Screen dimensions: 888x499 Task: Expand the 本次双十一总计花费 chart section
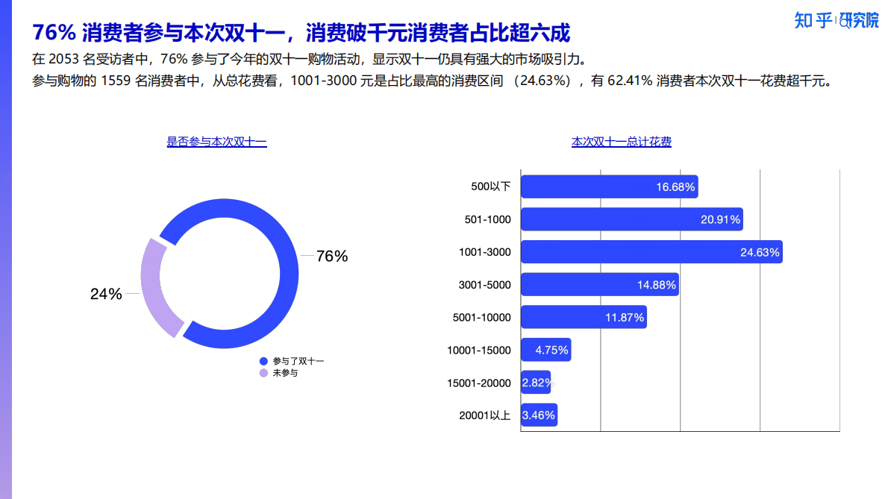[621, 141]
